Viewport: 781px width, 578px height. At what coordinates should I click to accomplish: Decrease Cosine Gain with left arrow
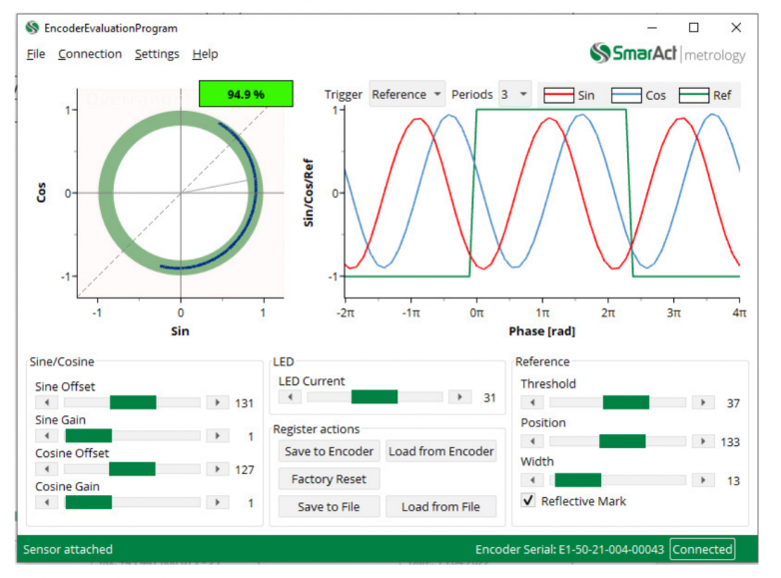pos(47,502)
